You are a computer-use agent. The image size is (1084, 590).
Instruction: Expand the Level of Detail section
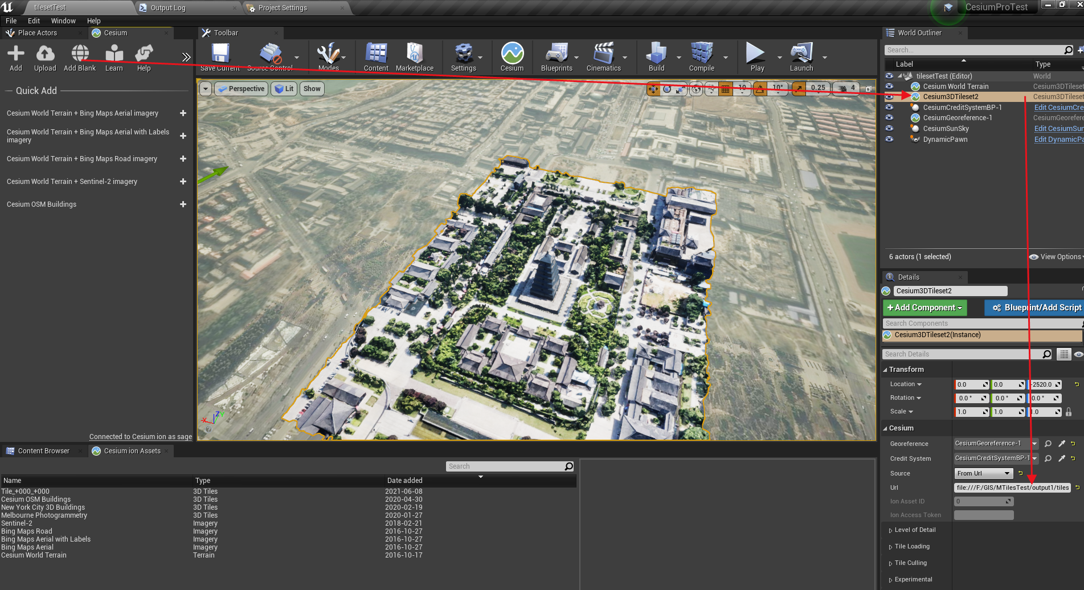tap(914, 530)
